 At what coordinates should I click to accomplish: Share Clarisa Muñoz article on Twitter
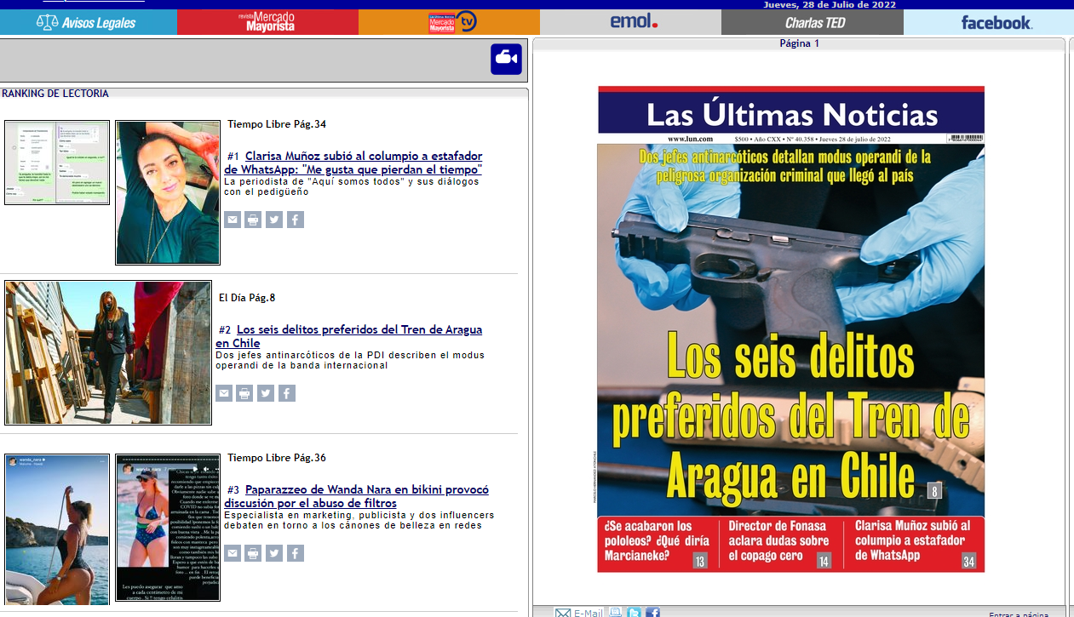point(274,220)
